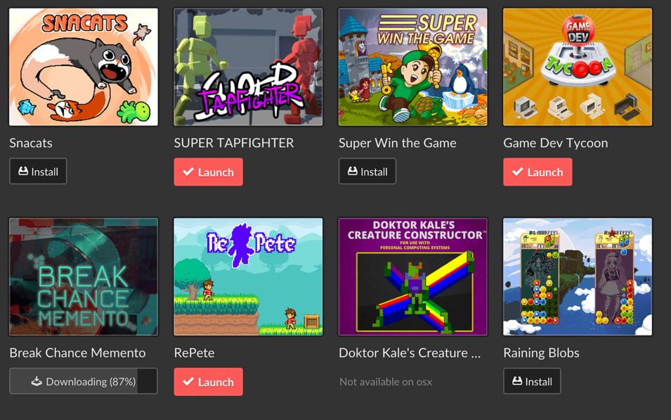This screenshot has height=420, width=671.
Task: Open the RePete cover thumbnail
Action: [x=248, y=277]
